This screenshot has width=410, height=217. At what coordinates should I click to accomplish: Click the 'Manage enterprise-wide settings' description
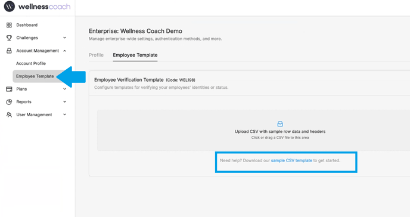pyautogui.click(x=156, y=39)
